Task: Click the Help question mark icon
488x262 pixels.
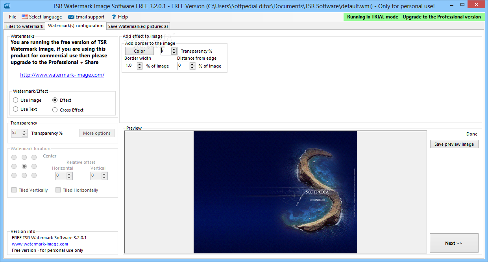Action: point(114,17)
